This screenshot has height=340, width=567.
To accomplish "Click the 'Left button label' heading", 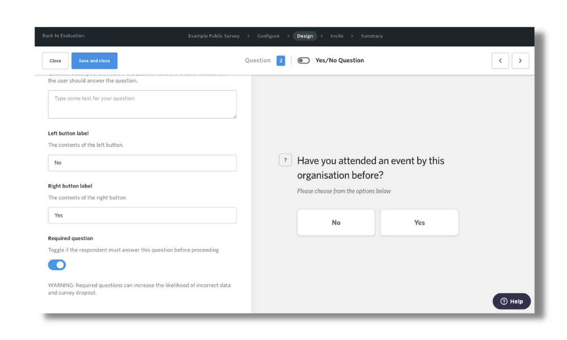I will 69,133.
